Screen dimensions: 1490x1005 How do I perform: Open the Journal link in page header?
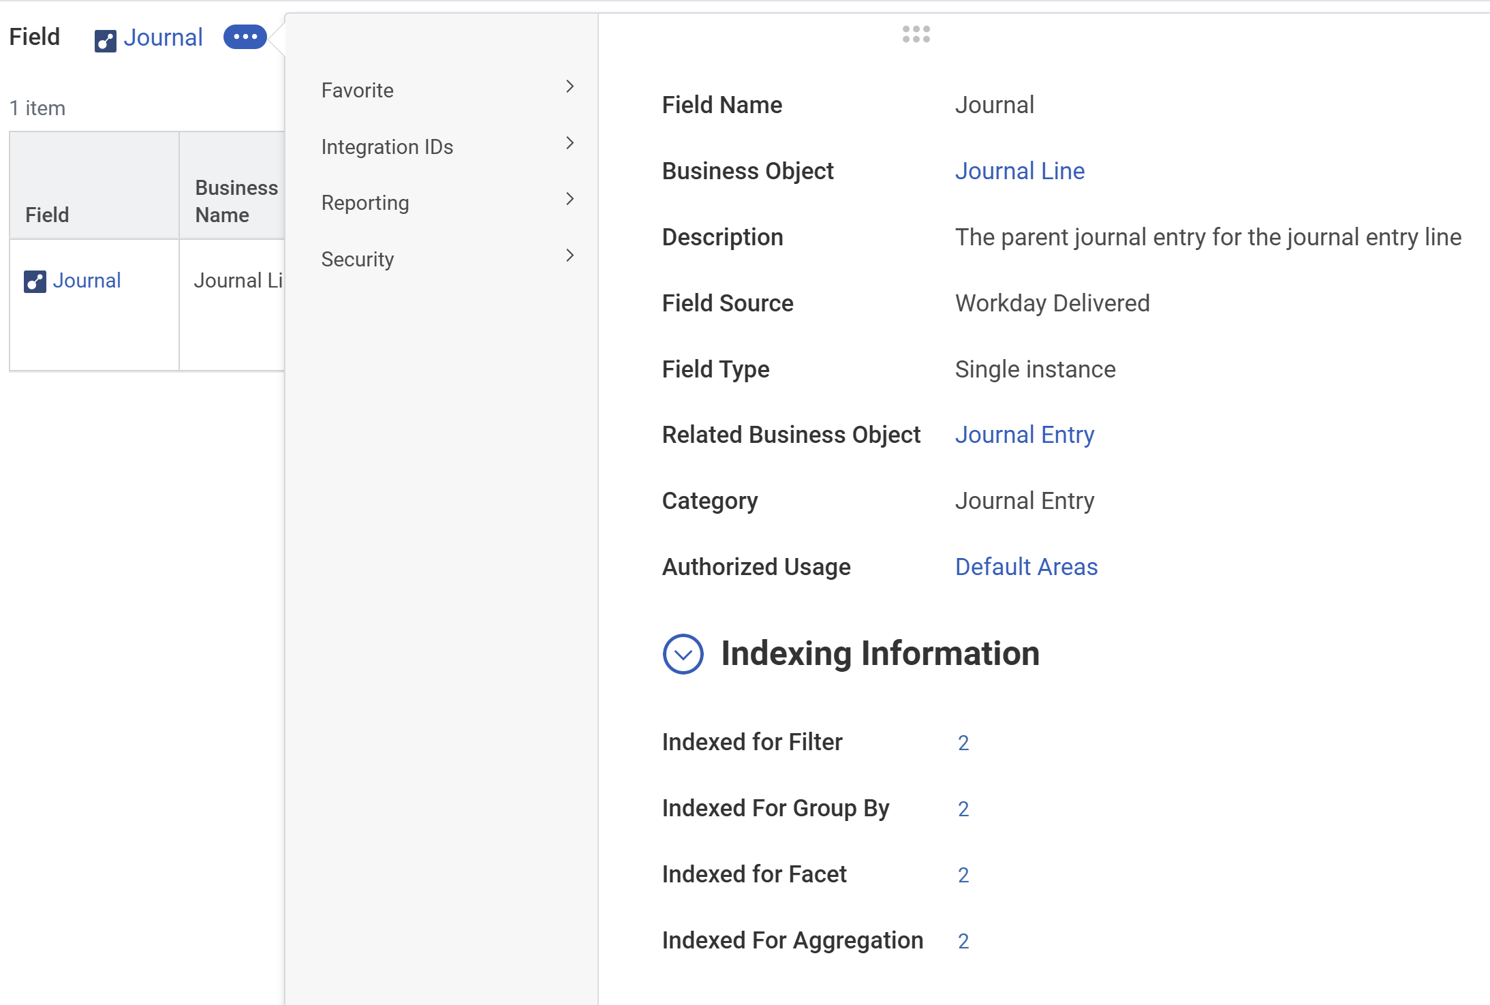(163, 37)
